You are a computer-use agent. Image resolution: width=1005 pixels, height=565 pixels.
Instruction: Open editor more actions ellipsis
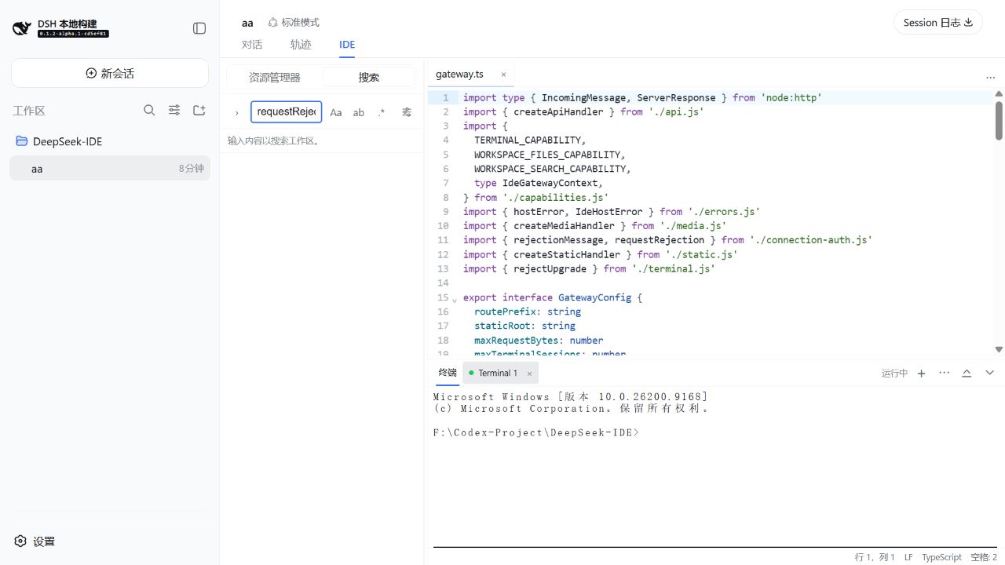tap(990, 78)
